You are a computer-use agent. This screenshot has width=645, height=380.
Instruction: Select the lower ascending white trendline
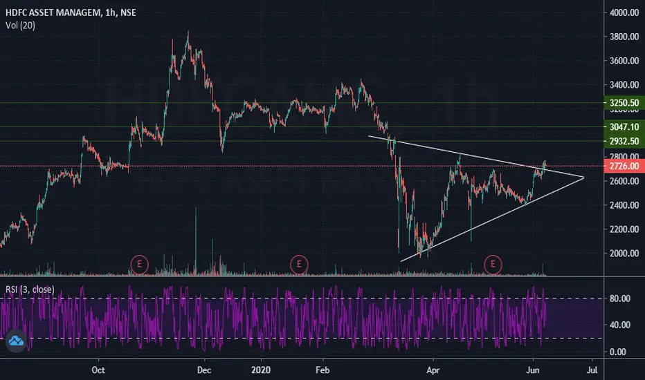pos(492,219)
